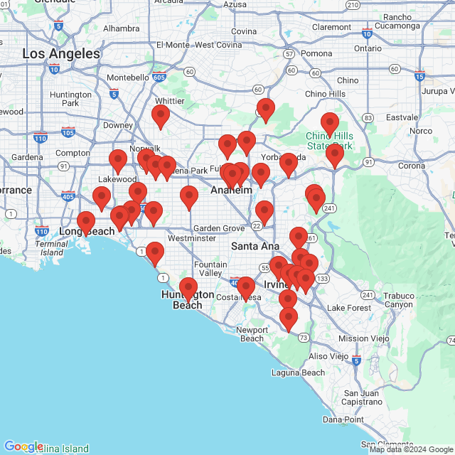
Task: Select the Route 57 shield near Pomona
Action: point(289,54)
